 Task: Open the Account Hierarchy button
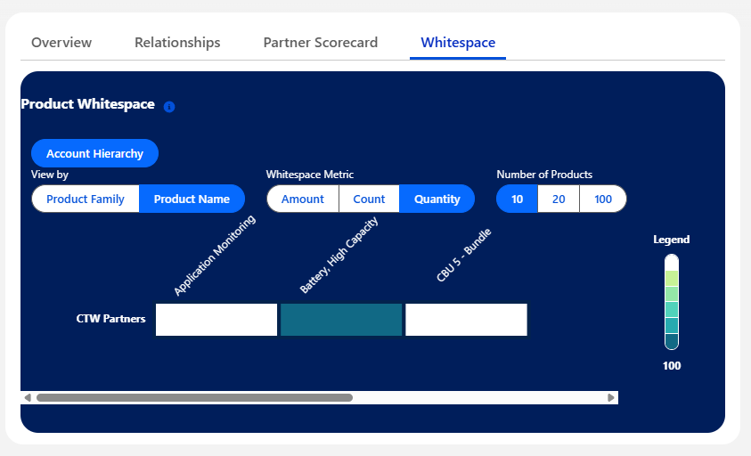tap(94, 153)
